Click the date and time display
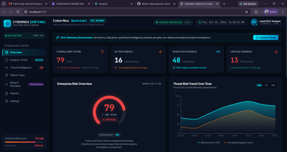This screenshot has width=287, height=152. click(221, 22)
